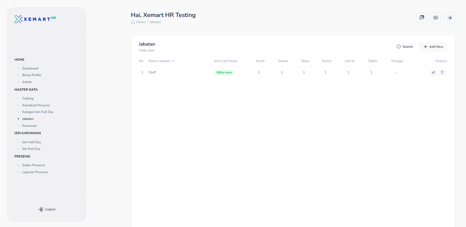The image size is (466, 227).
Task: Sort by Nama Jabatan column arrow
Action: coord(173,61)
